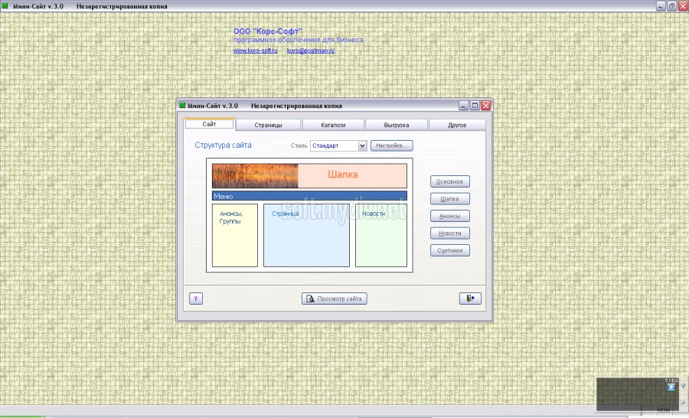Screen dimensions: 689x418
Task: Click the Настройка... button
Action: tap(392, 145)
